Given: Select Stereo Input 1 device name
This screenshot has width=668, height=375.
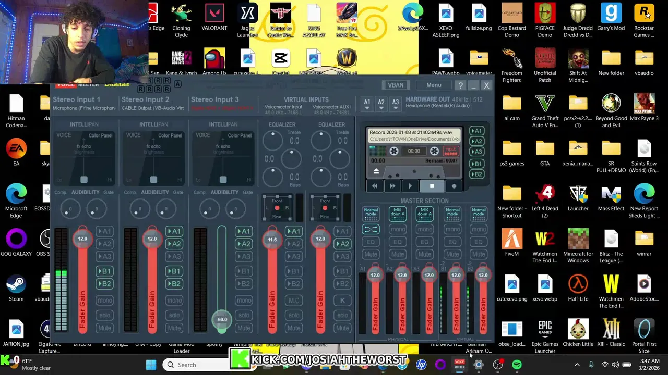Looking at the screenshot, I should tap(84, 108).
